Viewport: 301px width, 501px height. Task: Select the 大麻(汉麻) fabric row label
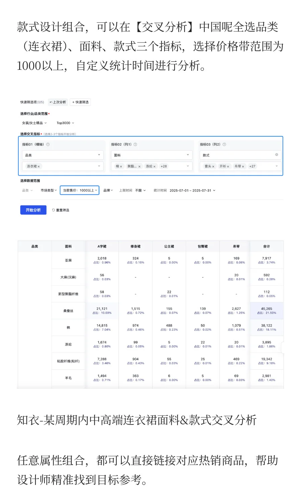68,277
